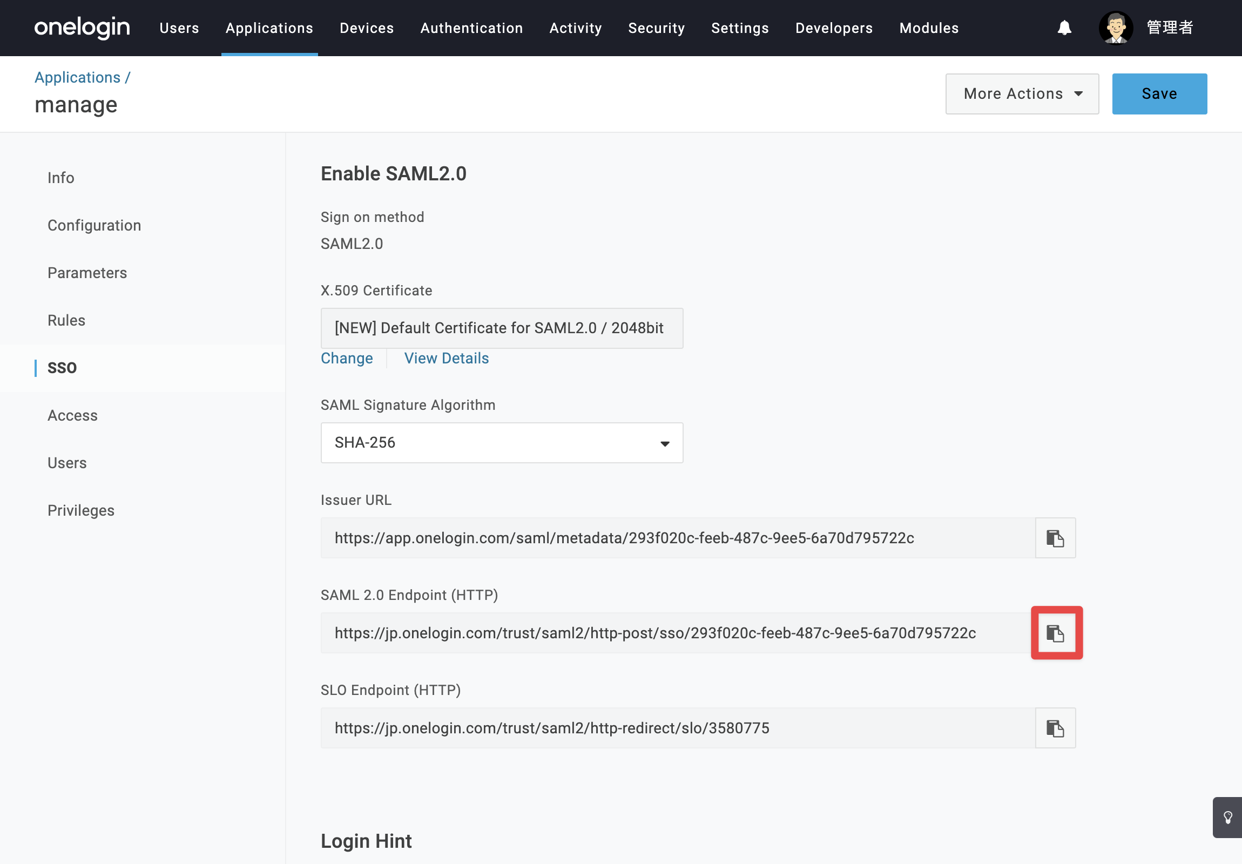Open the SAML Signature Algorithm dropdown
Screen dimensions: 1242x864
(x=502, y=443)
